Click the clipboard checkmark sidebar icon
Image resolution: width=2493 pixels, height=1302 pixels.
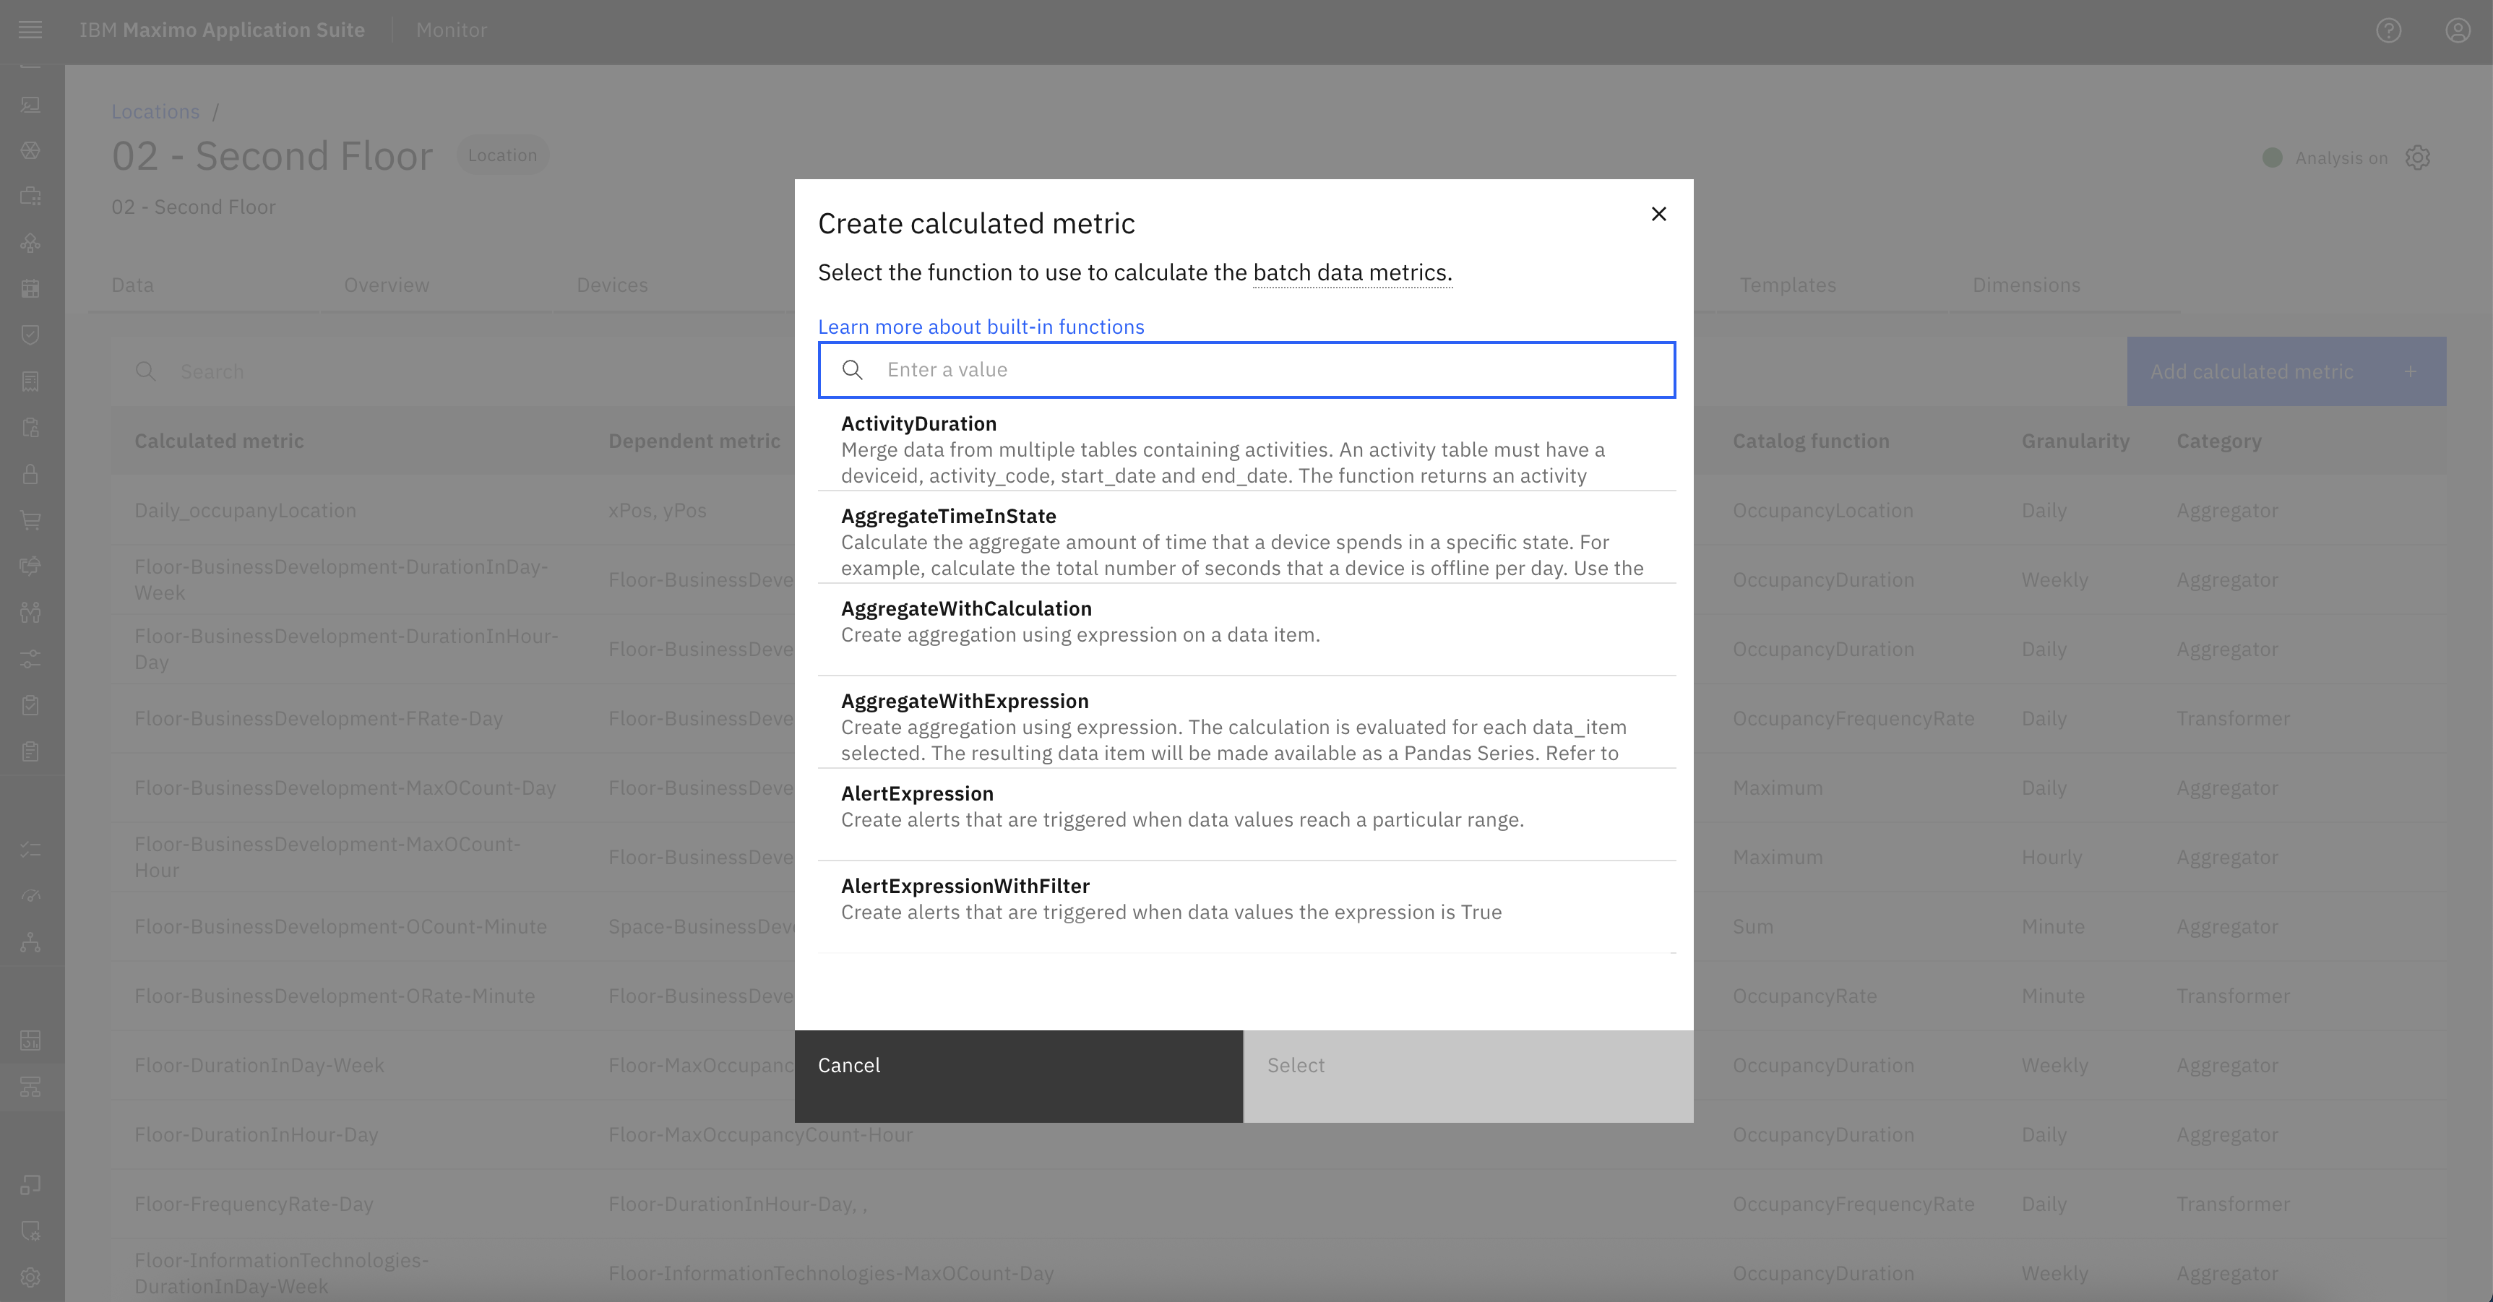pyautogui.click(x=30, y=704)
